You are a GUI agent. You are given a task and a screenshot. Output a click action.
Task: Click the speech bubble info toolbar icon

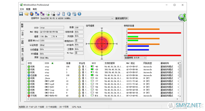point(74,14)
